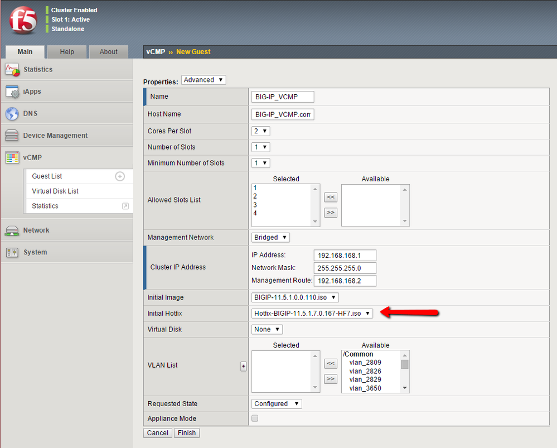Click the iApps gear icon

(12, 91)
